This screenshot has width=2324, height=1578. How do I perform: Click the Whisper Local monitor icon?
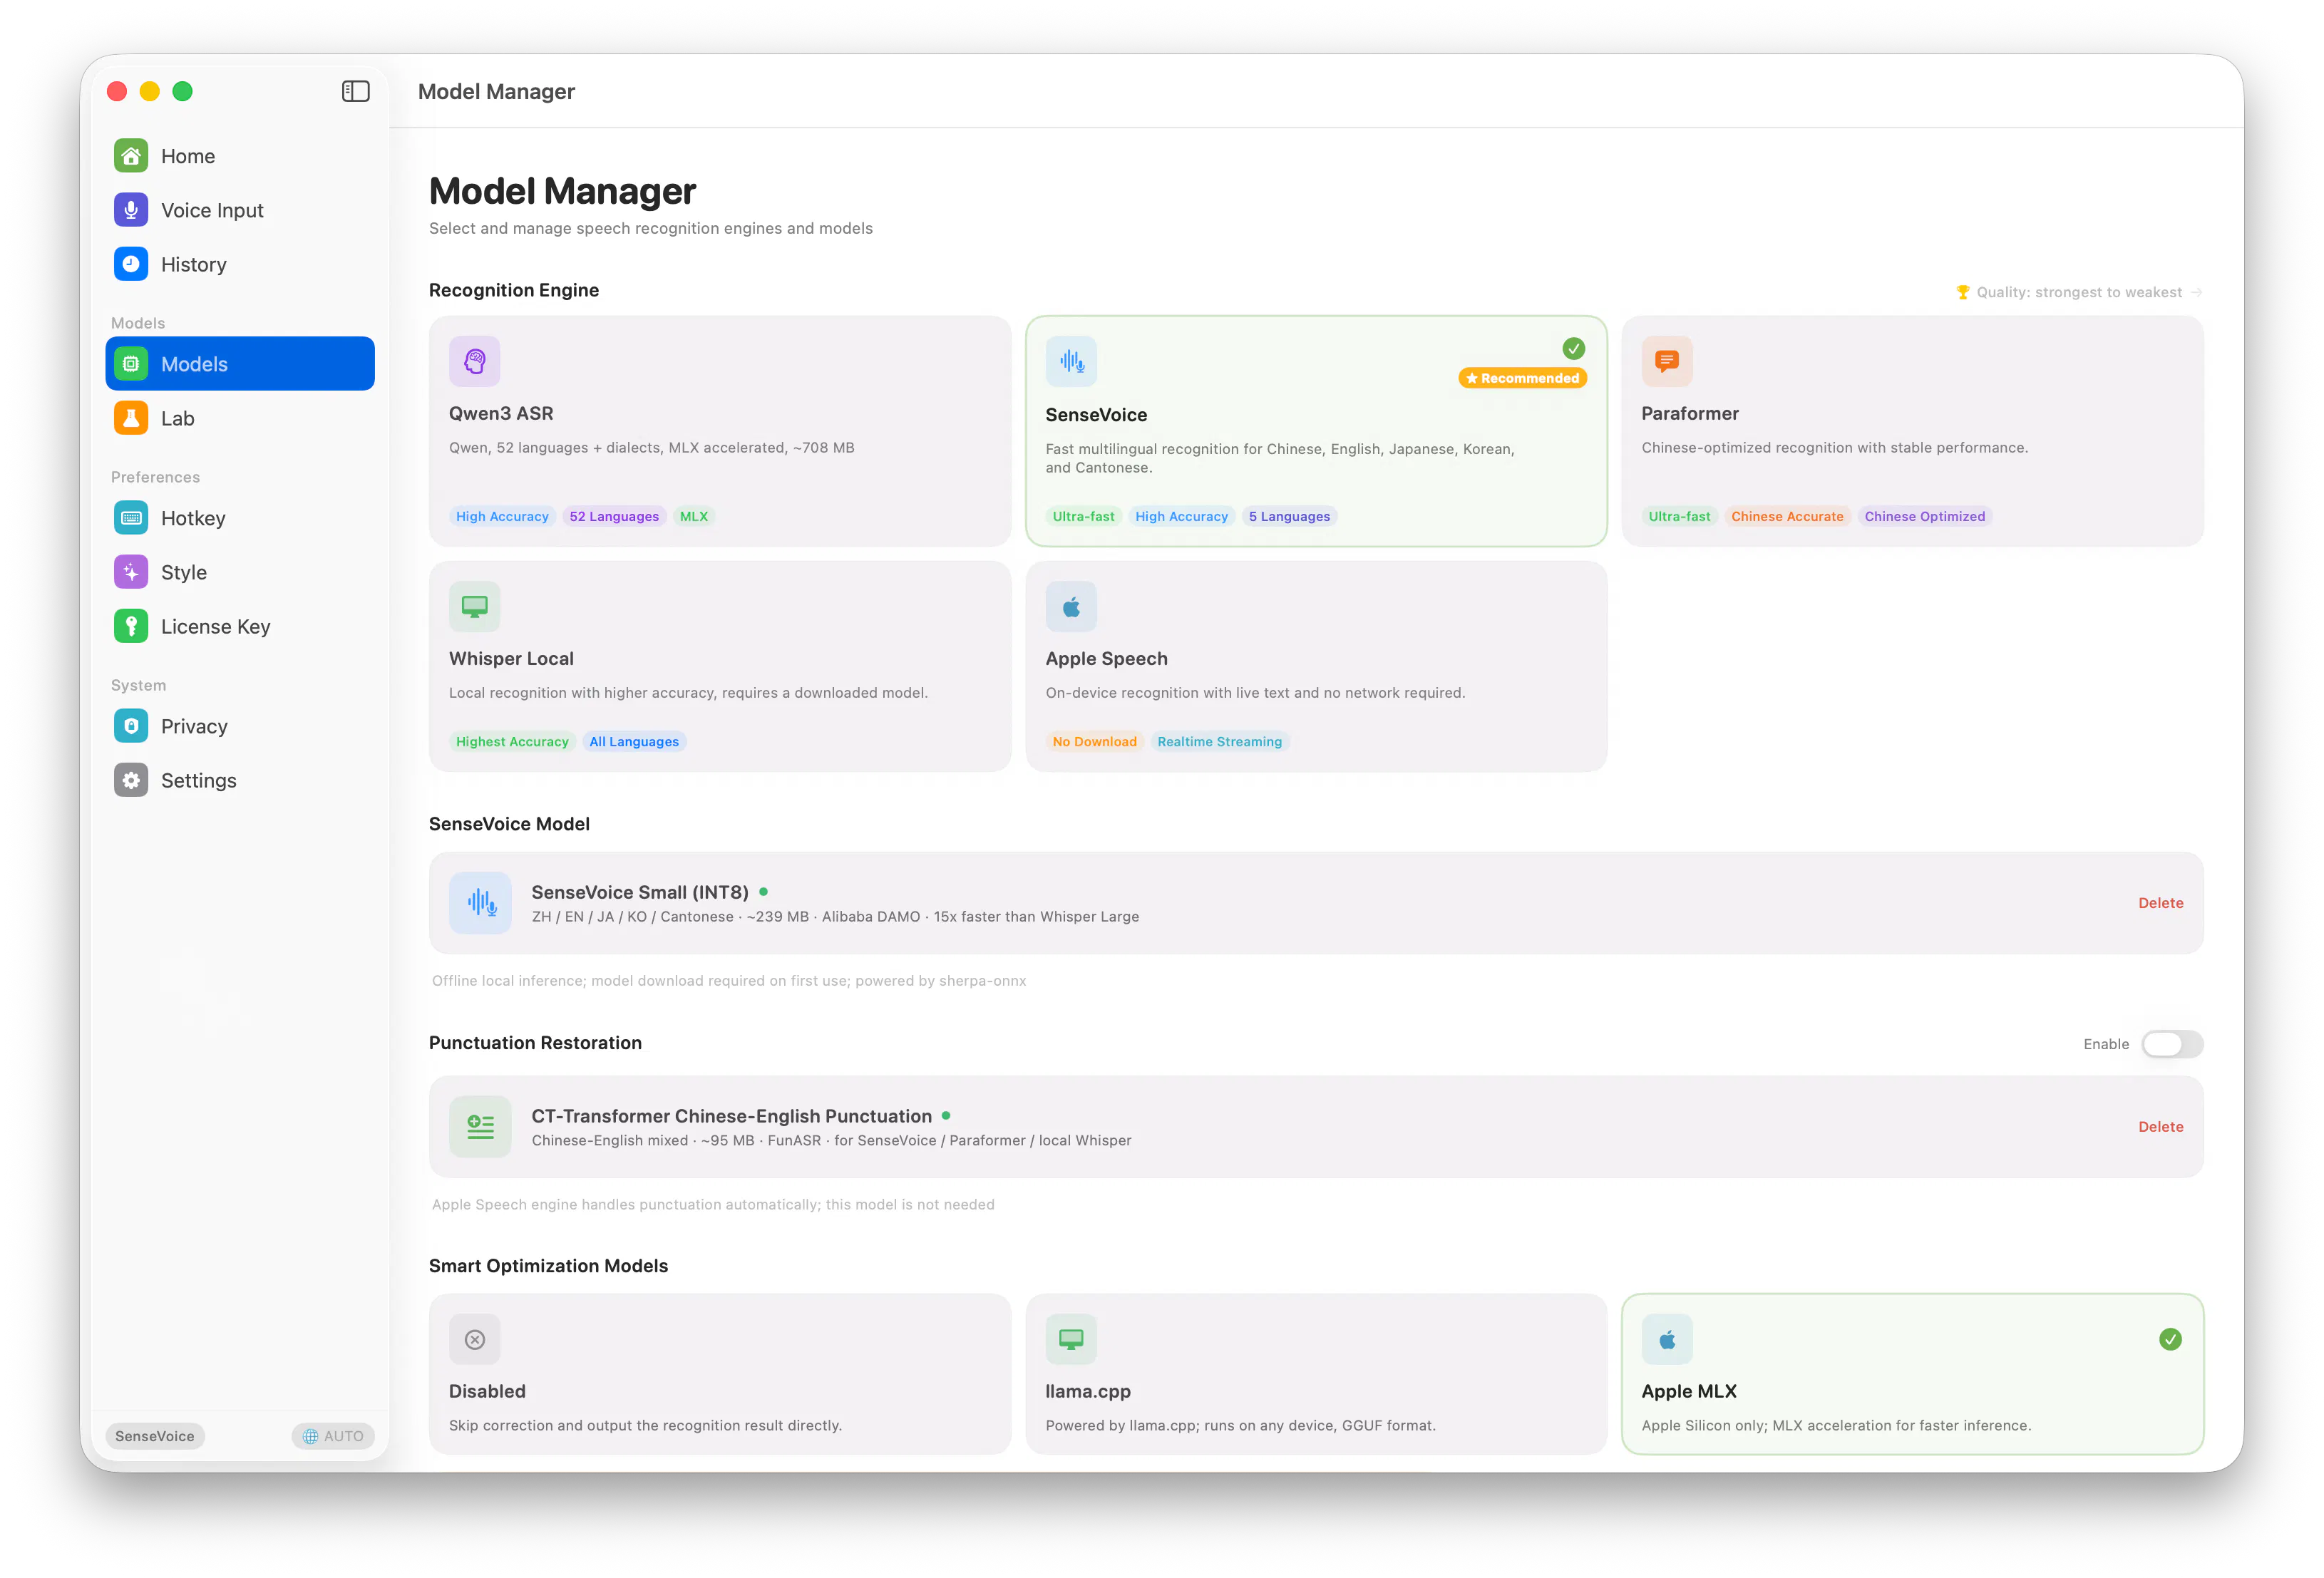tap(475, 606)
